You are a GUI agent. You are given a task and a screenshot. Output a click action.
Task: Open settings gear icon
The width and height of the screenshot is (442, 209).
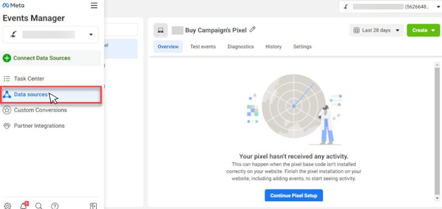click(8, 206)
